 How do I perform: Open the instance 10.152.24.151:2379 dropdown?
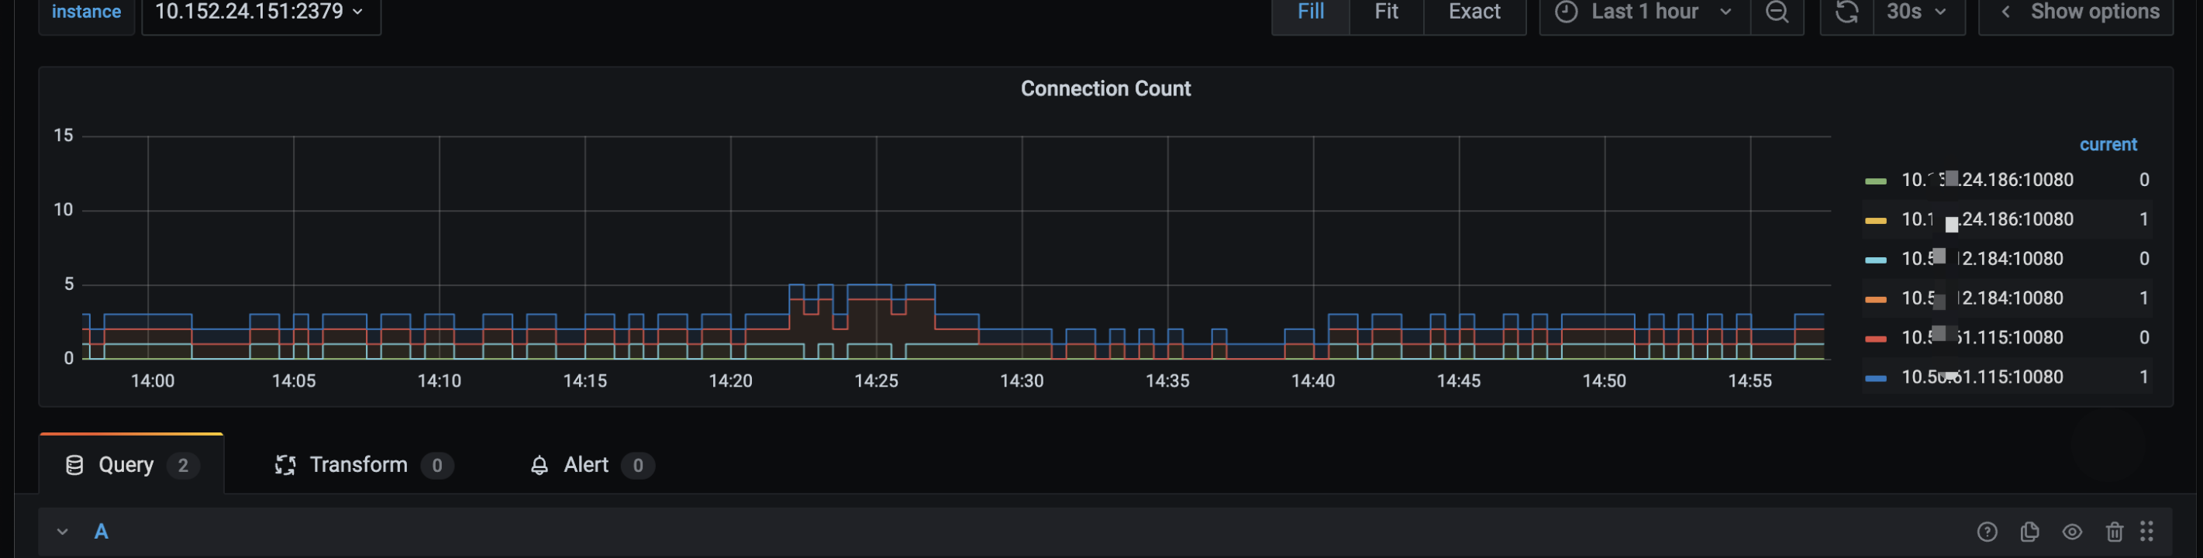pyautogui.click(x=260, y=12)
